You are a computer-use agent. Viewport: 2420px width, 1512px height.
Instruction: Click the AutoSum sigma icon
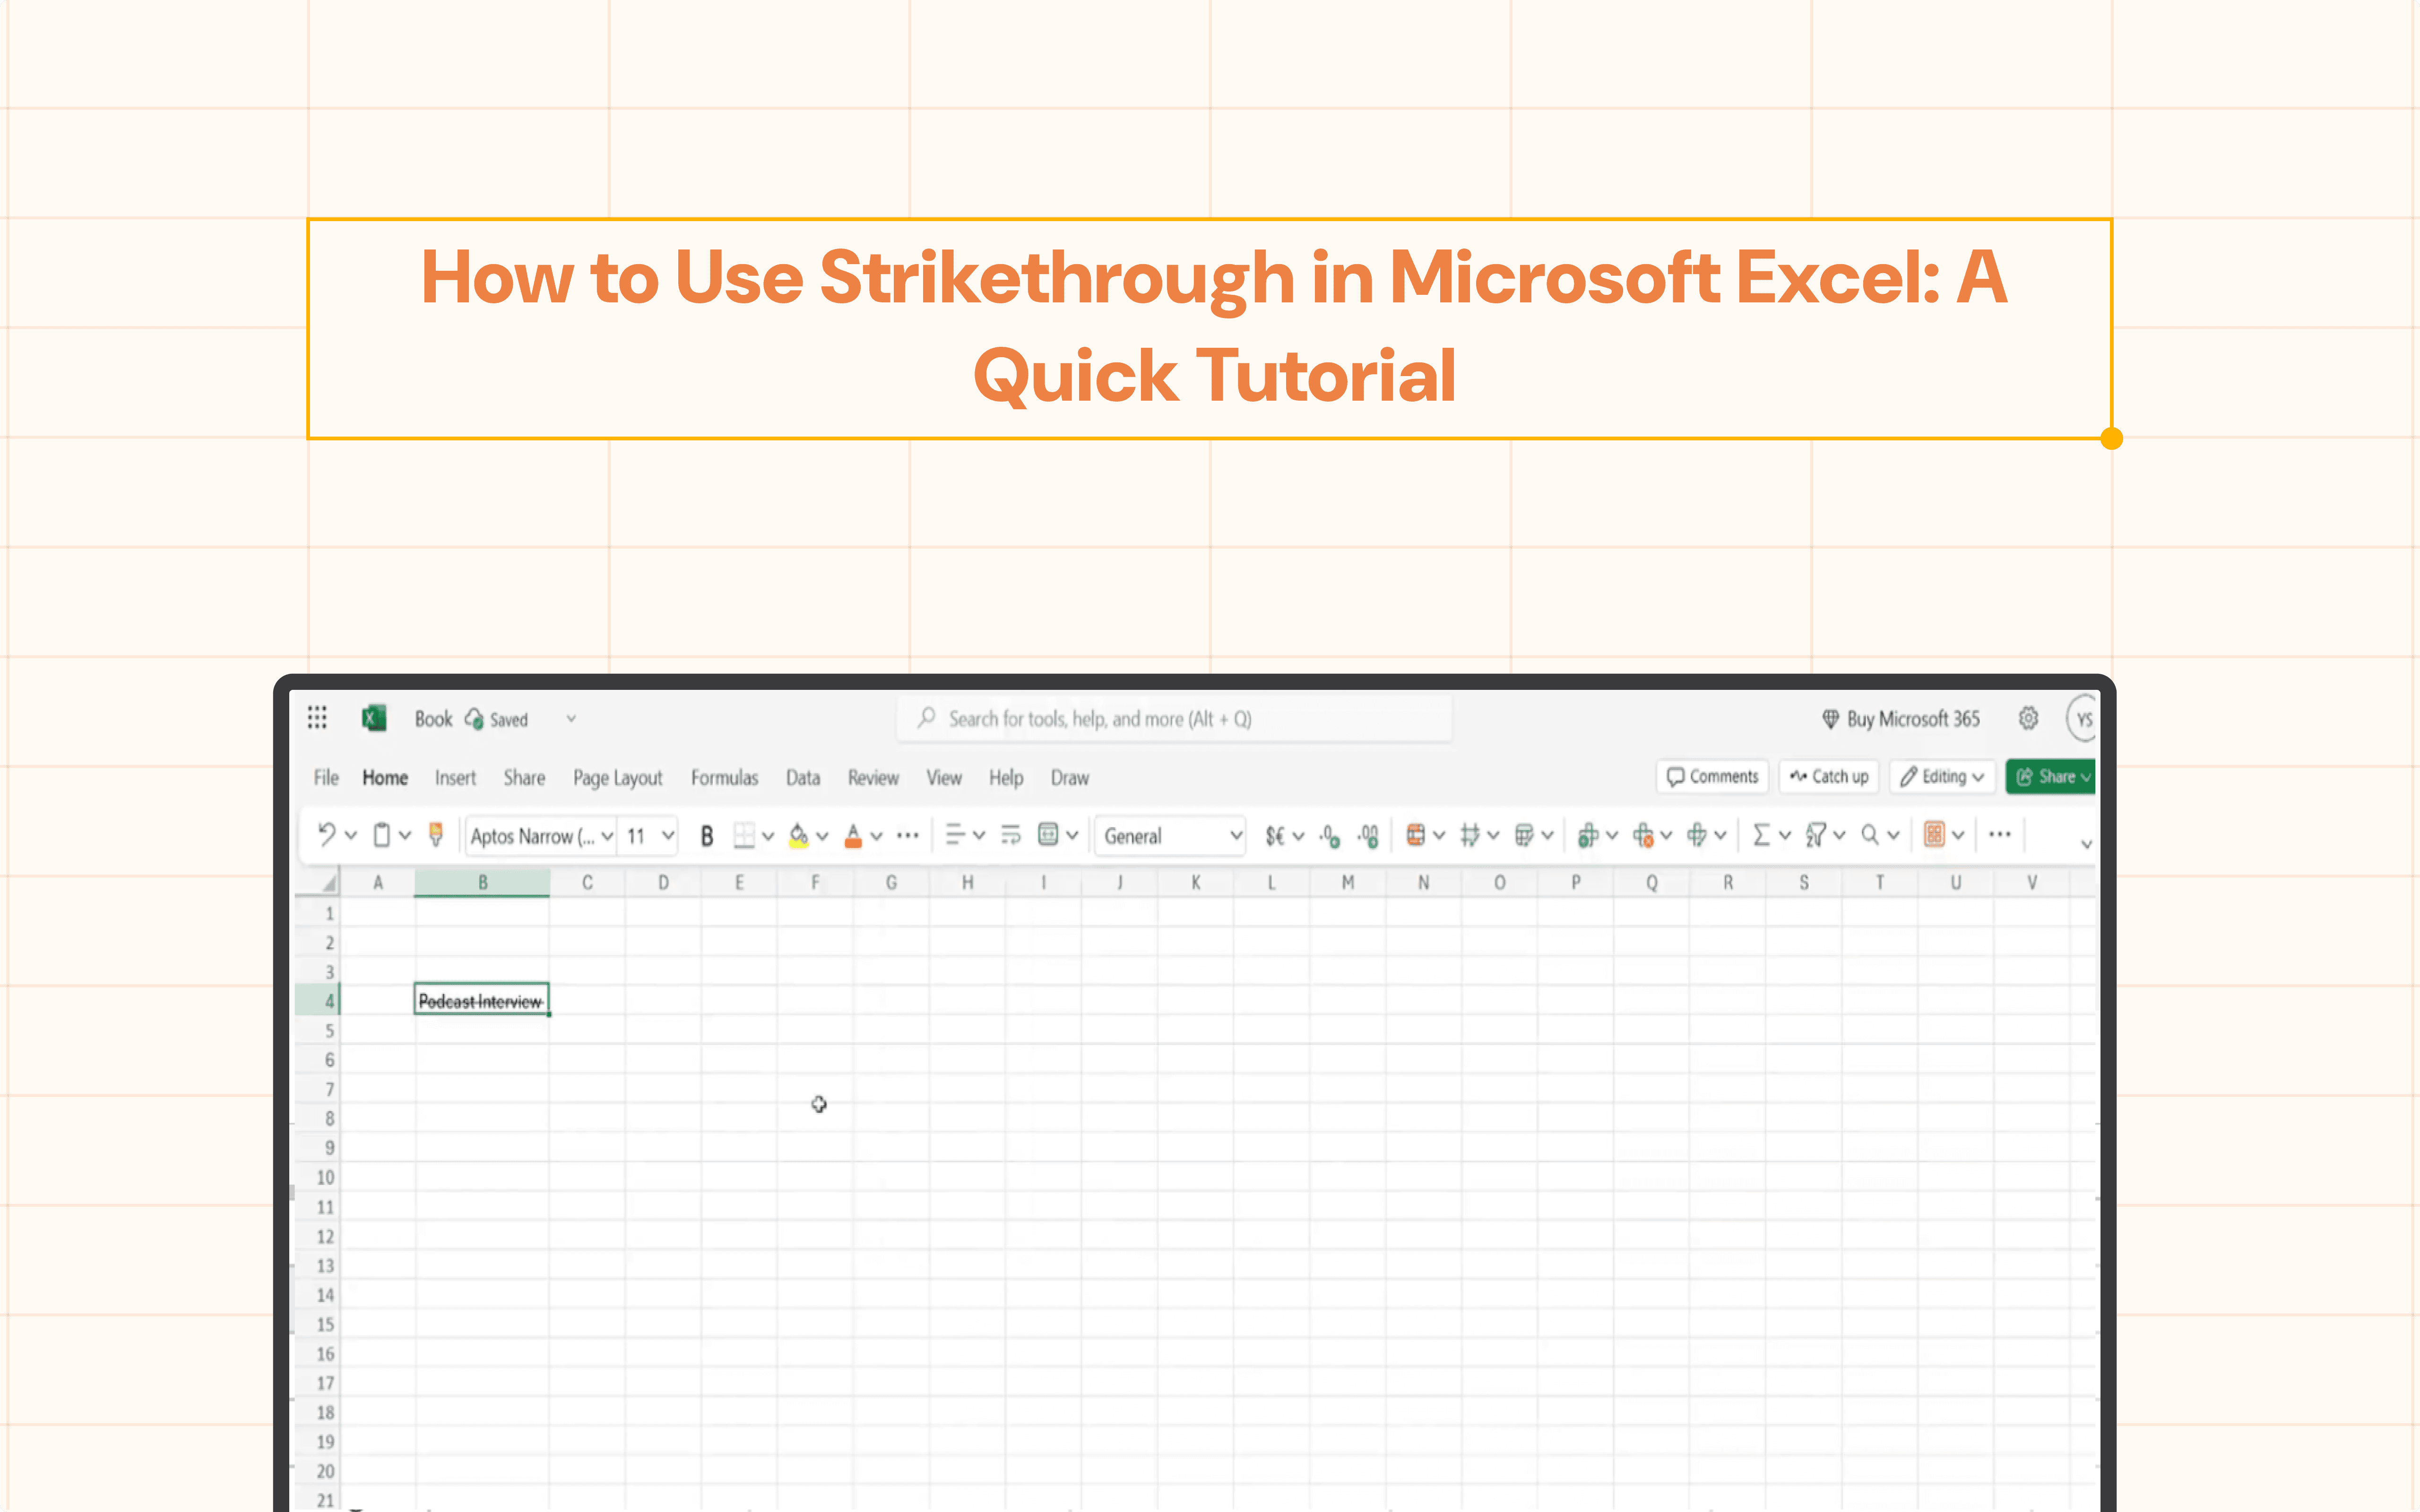pyautogui.click(x=1761, y=834)
